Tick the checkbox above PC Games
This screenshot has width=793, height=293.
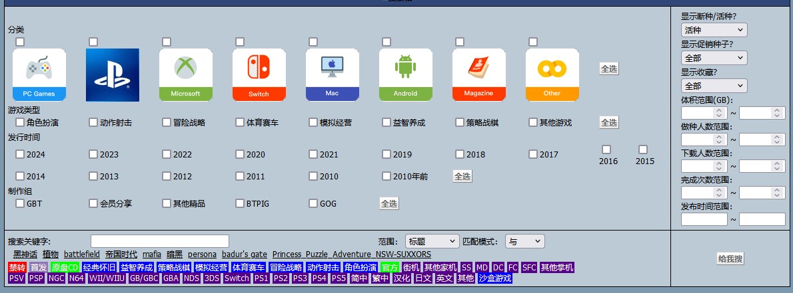(20, 41)
